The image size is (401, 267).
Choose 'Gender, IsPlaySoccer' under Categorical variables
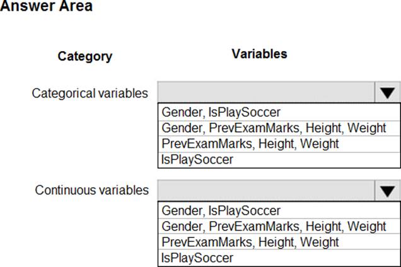click(x=221, y=113)
